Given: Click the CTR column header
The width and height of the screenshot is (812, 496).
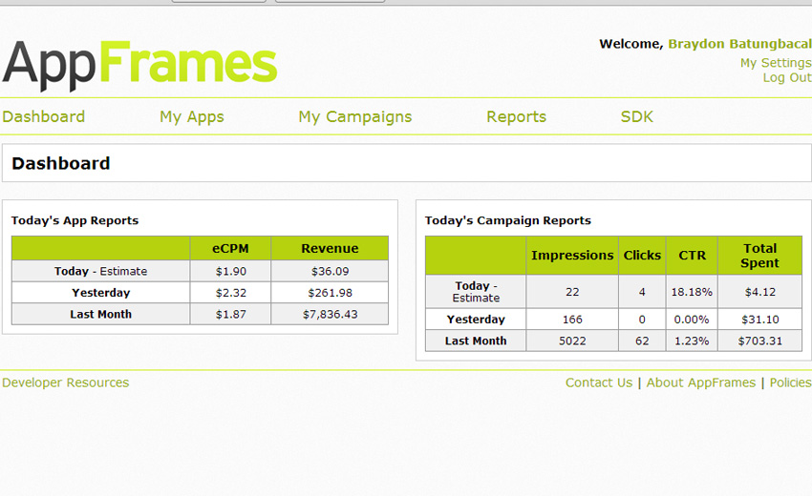Looking at the screenshot, I should 692,256.
